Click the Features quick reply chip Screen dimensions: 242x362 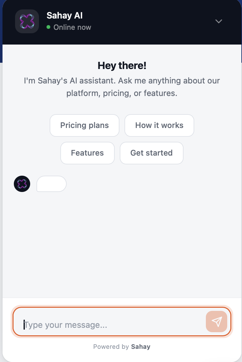[87, 153]
